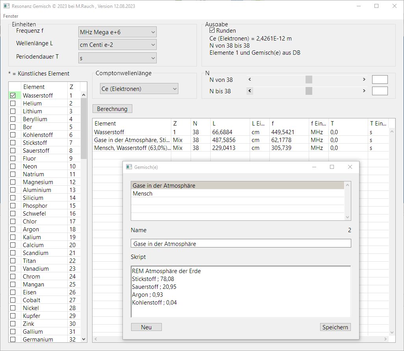Click the Neon row in element list
Image resolution: width=404 pixels, height=351 pixels.
(45, 166)
